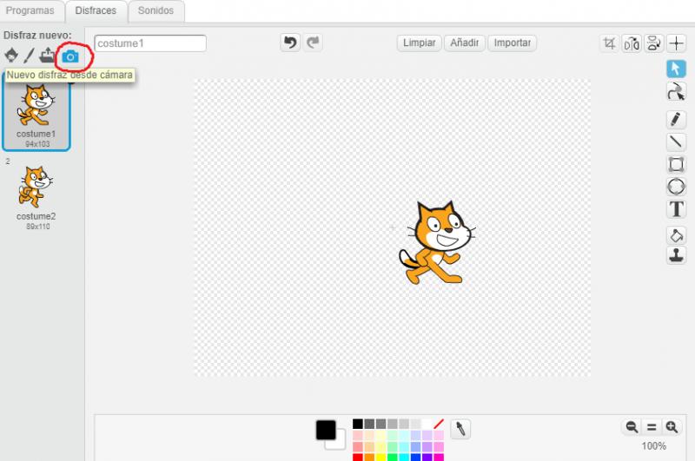Create a new costume from camera

[70, 56]
